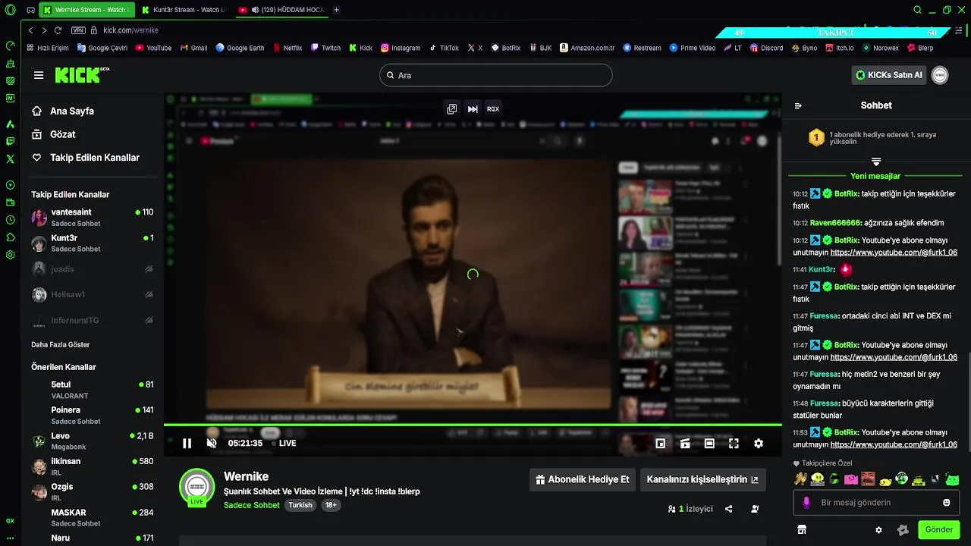This screenshot has height=546, width=971.
Task: Open Kunt3r channel in sidebar
Action: 92,243
